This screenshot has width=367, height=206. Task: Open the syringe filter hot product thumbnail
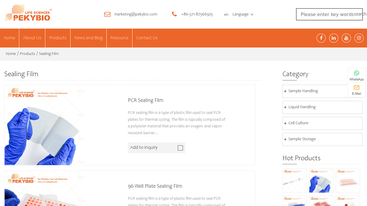click(295, 181)
